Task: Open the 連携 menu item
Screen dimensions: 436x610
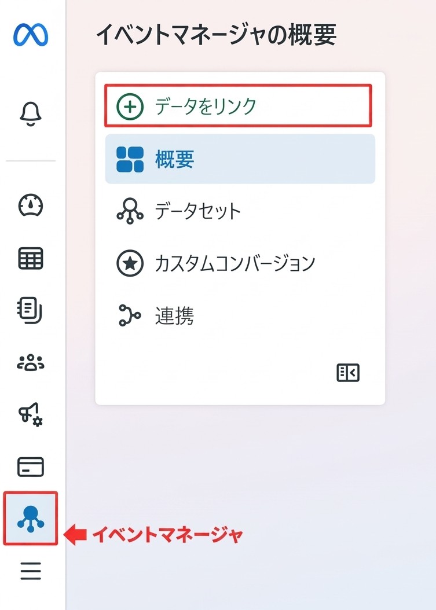Action: (240, 315)
